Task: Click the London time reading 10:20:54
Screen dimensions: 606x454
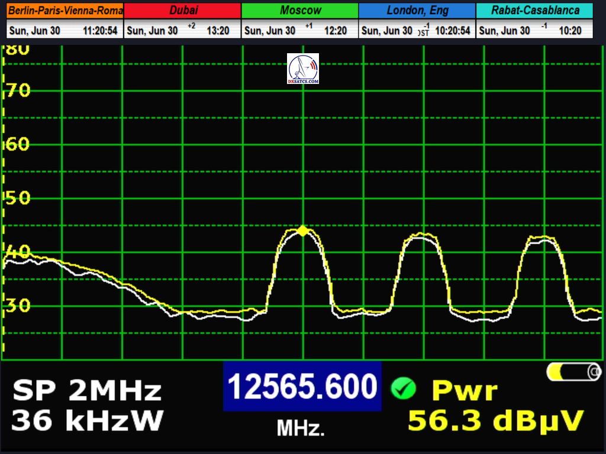Action: 453,31
